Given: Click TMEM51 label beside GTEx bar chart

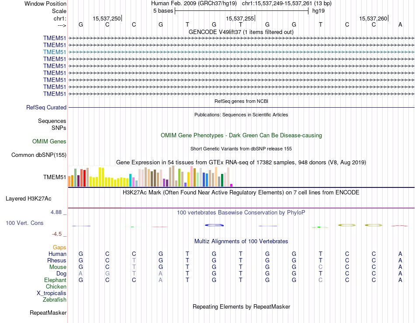Looking at the screenshot, I should 55,177.
